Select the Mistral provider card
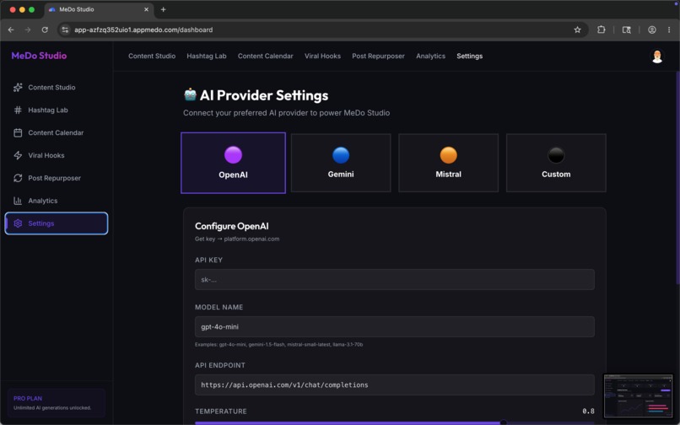680x425 pixels. coord(448,163)
